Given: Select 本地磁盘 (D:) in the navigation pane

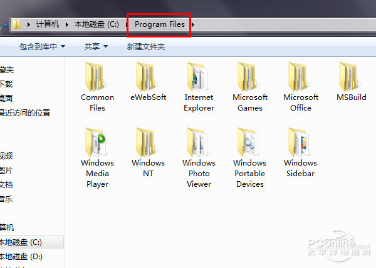Looking at the screenshot, I should pyautogui.click(x=21, y=256).
